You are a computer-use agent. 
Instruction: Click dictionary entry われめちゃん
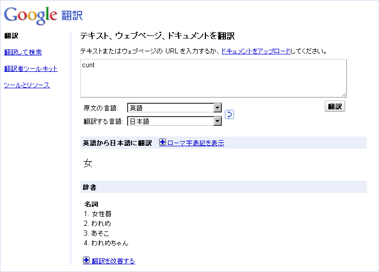110,243
